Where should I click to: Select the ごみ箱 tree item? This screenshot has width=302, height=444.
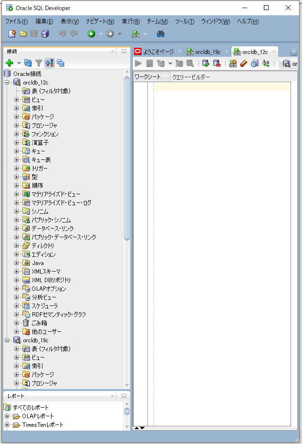coord(39,323)
